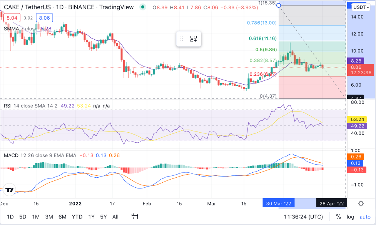Select the 5D time range
This screenshot has width=376, height=225.
[23, 217]
